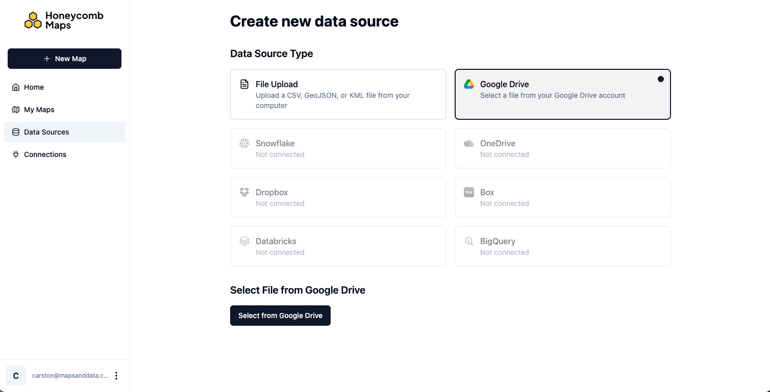The height and width of the screenshot is (392, 770).
Task: Click the Databricks stack icon
Action: click(244, 241)
